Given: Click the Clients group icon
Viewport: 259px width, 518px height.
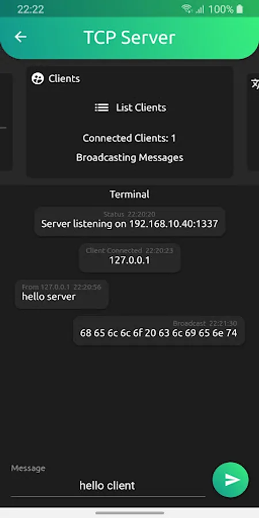Looking at the screenshot, I should 37,79.
